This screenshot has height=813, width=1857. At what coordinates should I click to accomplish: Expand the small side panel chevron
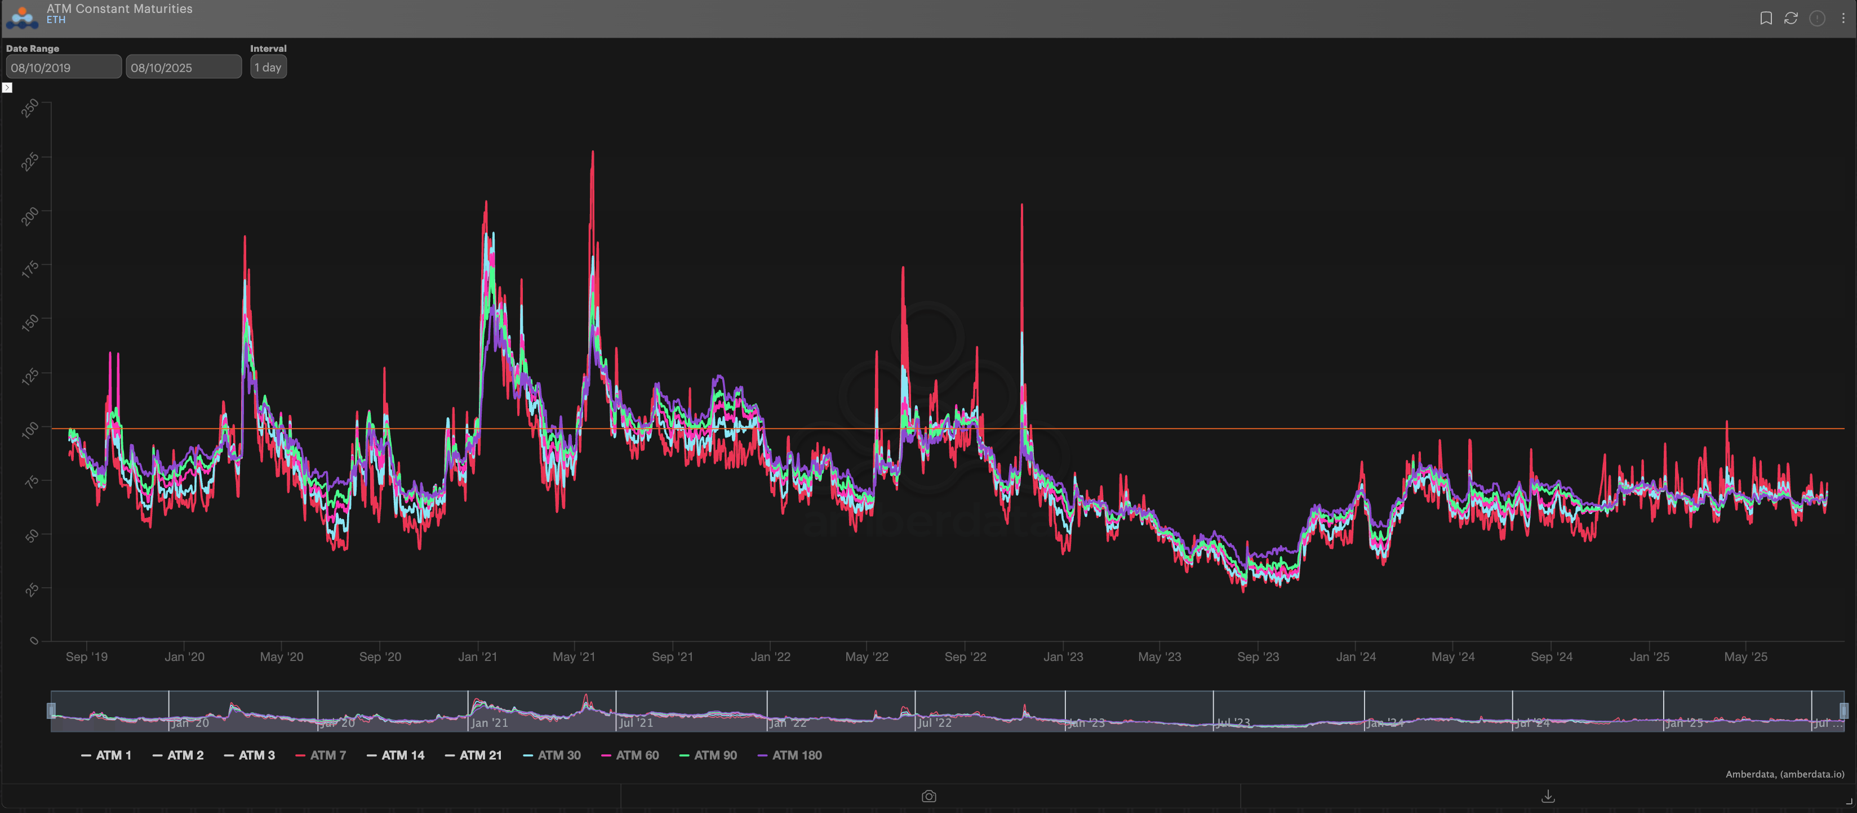(x=7, y=88)
